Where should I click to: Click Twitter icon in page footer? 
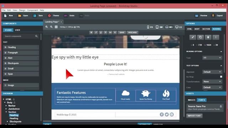pyautogui.click(x=167, y=114)
